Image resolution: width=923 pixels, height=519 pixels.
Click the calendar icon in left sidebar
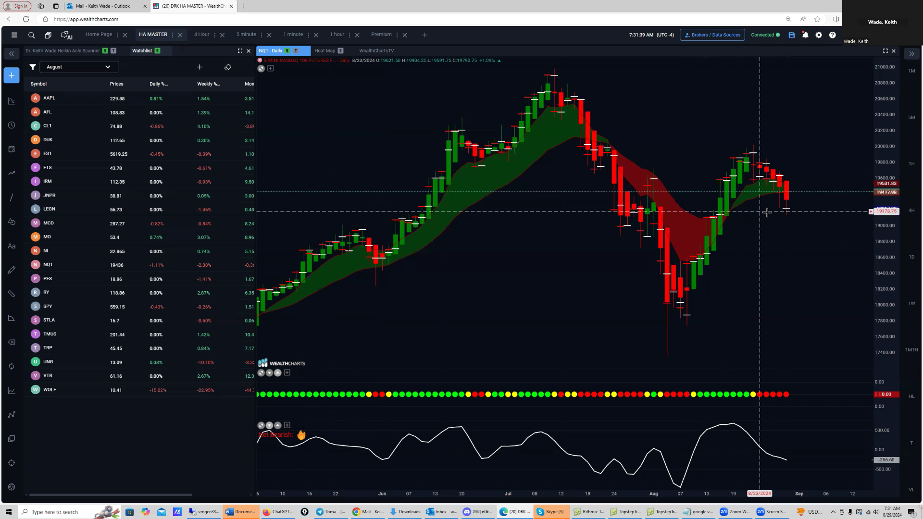[12, 149]
